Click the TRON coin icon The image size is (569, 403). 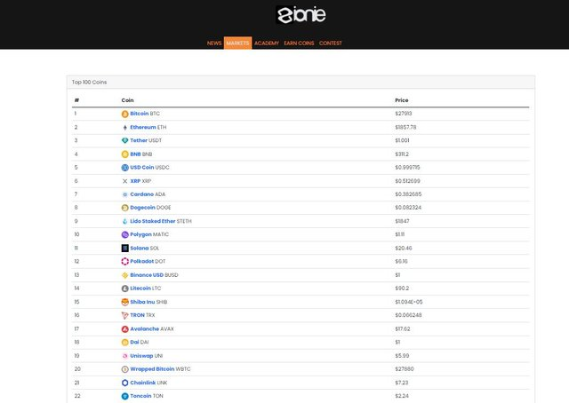coord(124,315)
